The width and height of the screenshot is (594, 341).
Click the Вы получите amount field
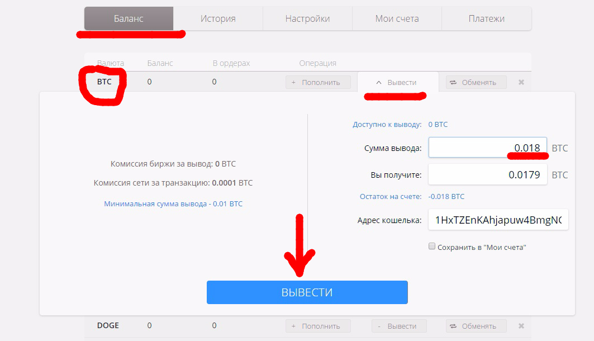pyautogui.click(x=488, y=174)
